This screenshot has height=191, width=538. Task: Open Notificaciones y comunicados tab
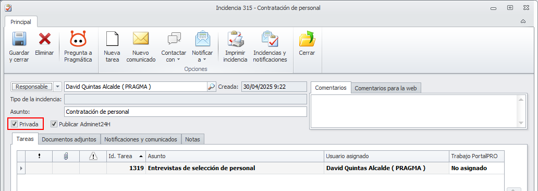[x=141, y=139]
